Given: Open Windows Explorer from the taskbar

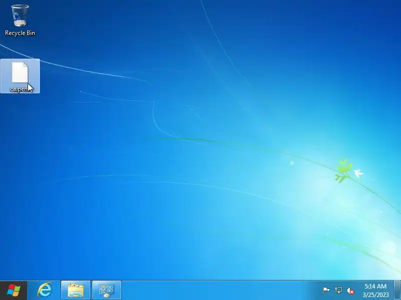Looking at the screenshot, I should 76,290.
